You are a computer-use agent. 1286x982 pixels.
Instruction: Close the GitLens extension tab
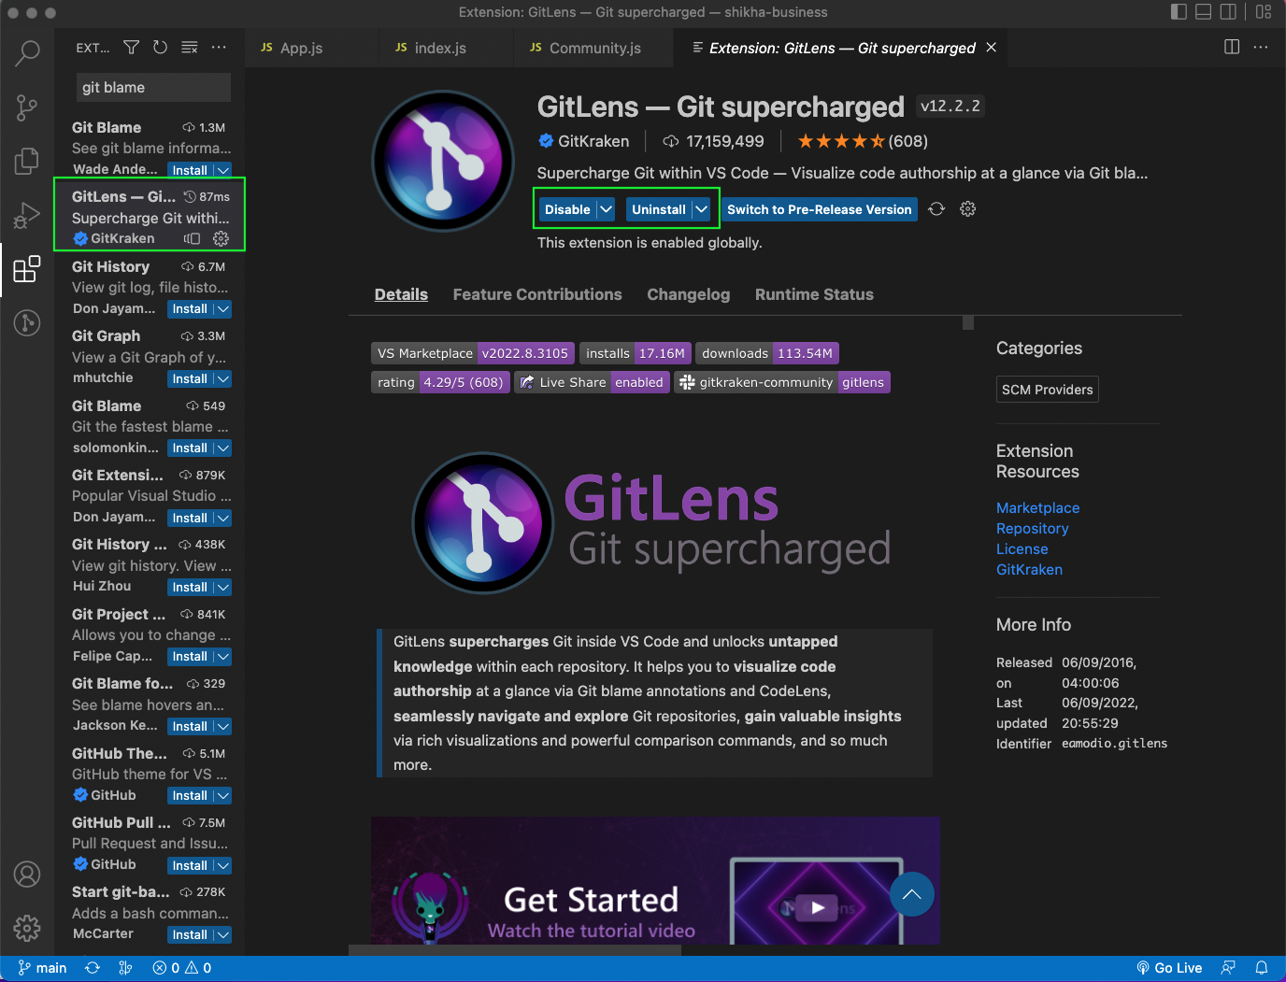pyautogui.click(x=992, y=48)
